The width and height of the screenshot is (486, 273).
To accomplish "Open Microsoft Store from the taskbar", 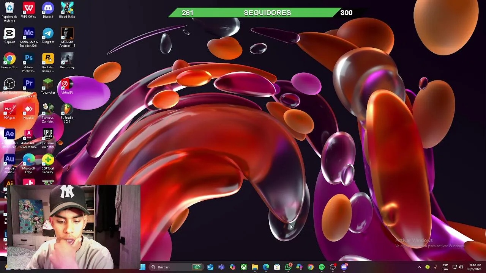I will (x=277, y=267).
